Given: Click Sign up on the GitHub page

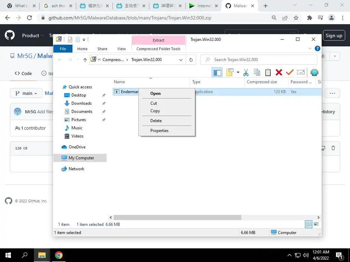Looking at the screenshot, I should coord(334,35).
